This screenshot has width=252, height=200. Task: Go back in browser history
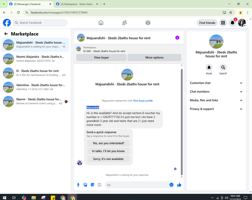coord(4,13)
